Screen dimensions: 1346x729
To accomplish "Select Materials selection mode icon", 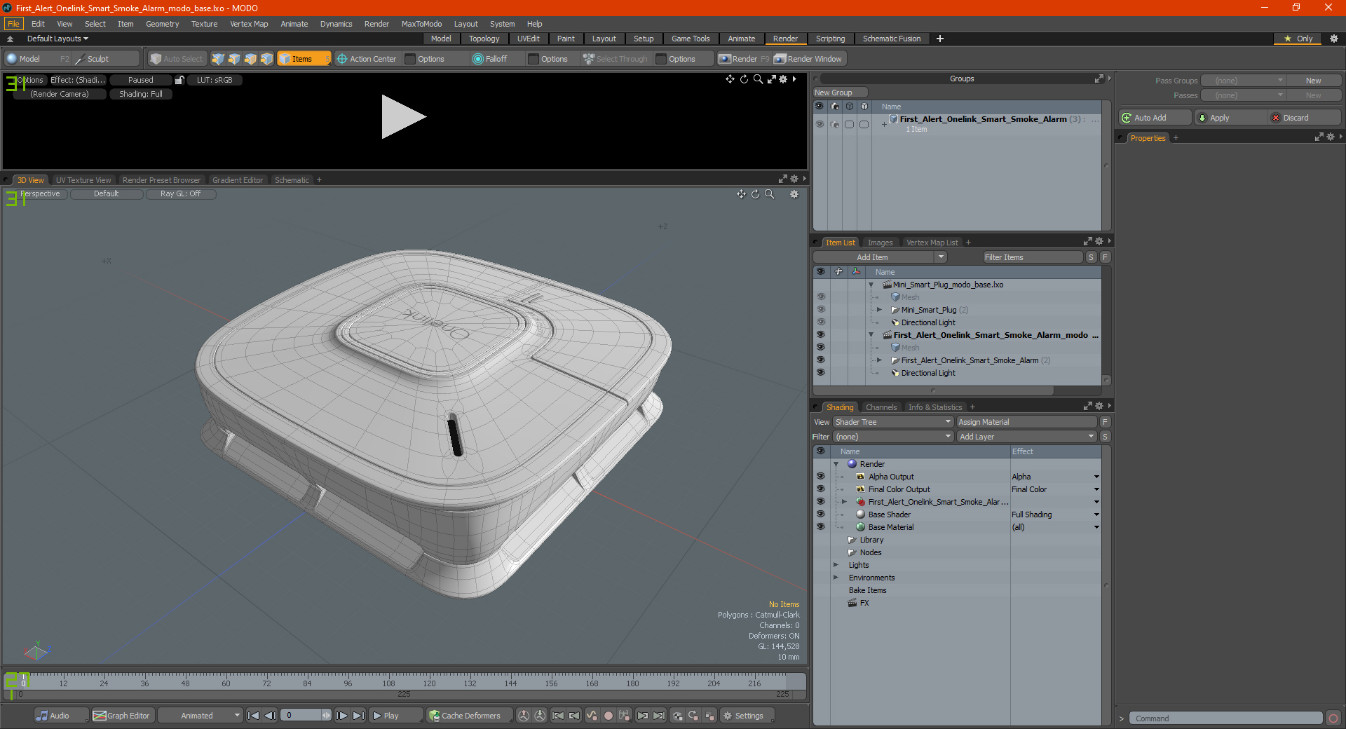I will tap(266, 59).
